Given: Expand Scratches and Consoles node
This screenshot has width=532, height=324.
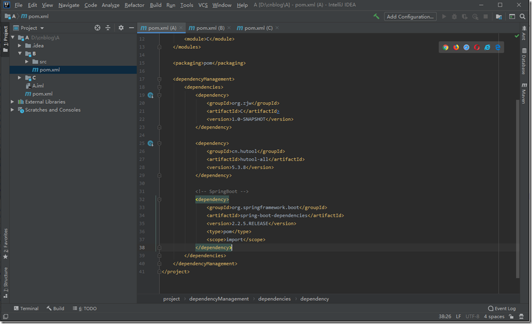Looking at the screenshot, I should tap(12, 110).
